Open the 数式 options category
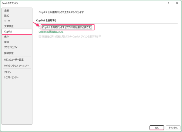This screenshot has width=182, height=132. pos(7,15)
